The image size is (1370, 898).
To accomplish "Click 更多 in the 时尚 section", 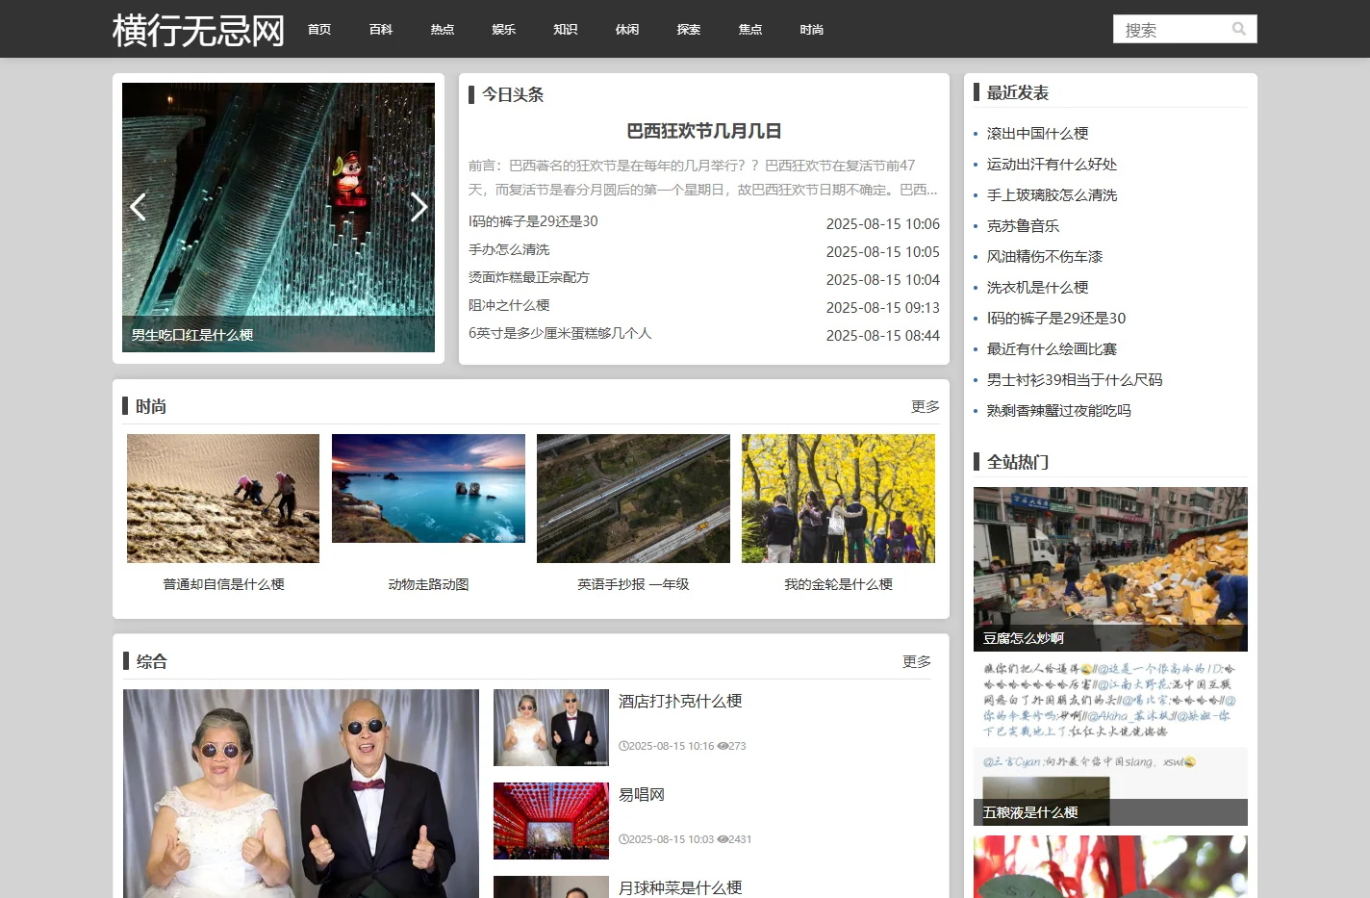I will click(x=926, y=407).
